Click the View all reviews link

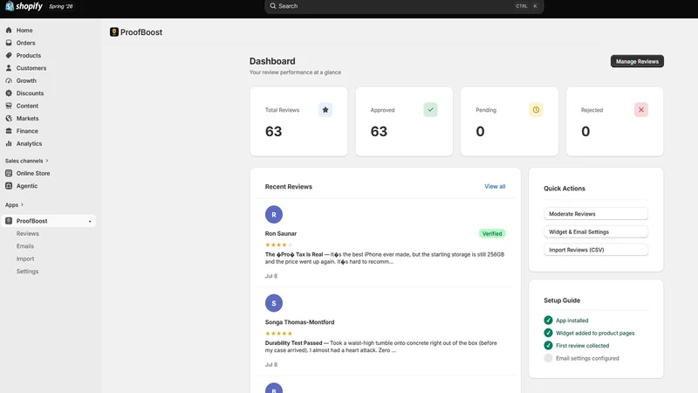495,186
